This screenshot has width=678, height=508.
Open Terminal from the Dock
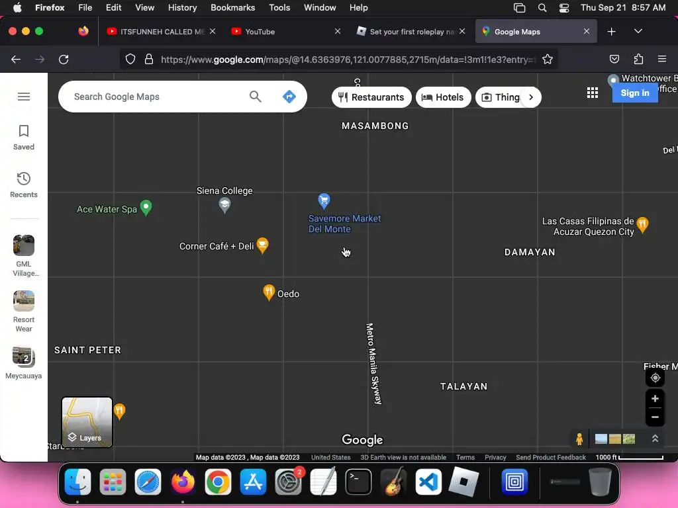[x=358, y=482]
